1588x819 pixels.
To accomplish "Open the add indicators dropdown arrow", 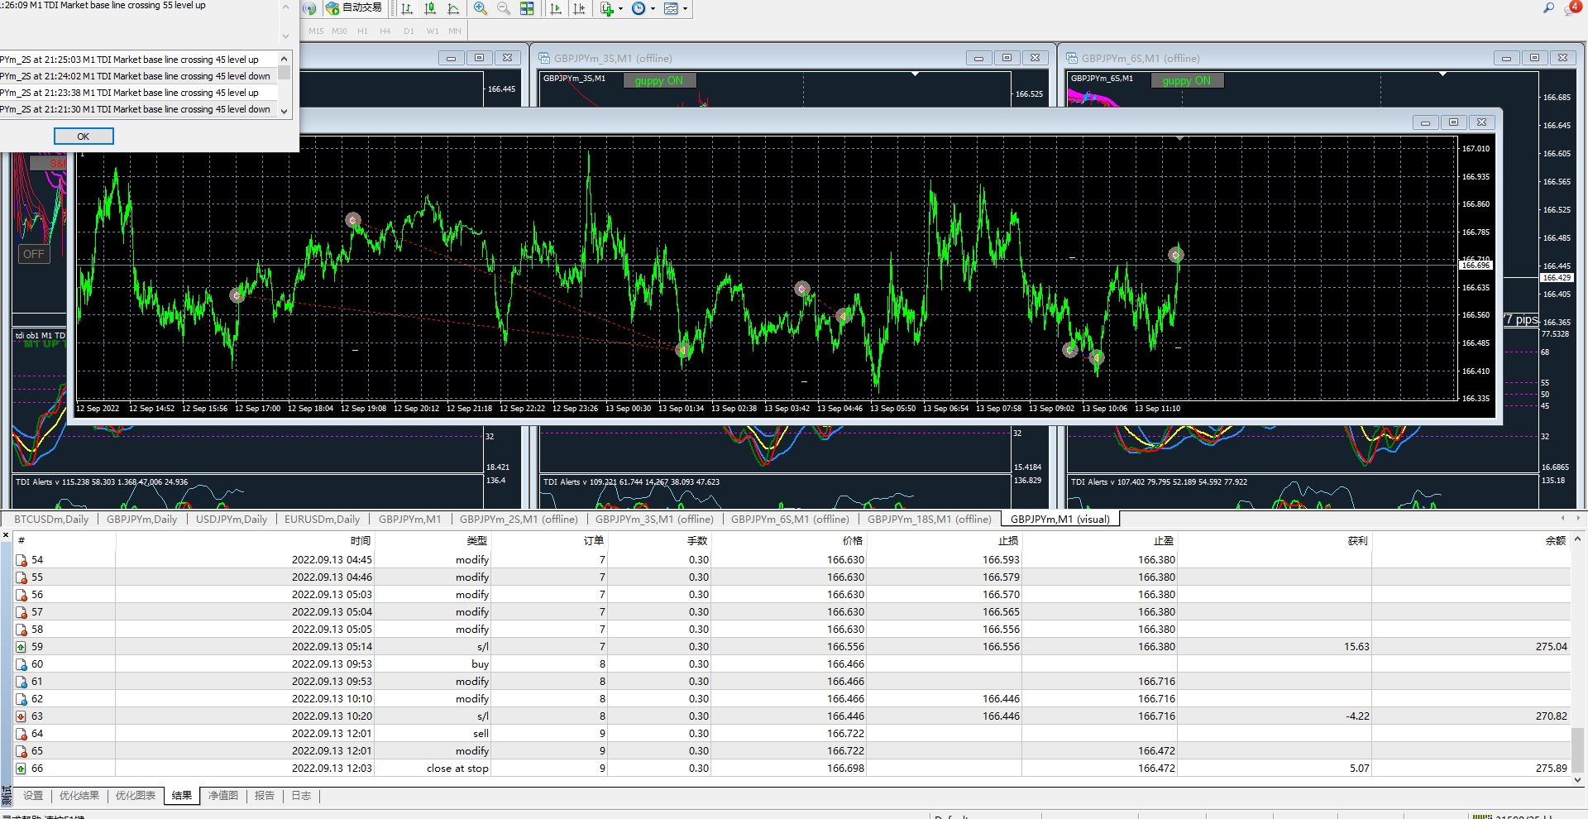I will coord(620,8).
